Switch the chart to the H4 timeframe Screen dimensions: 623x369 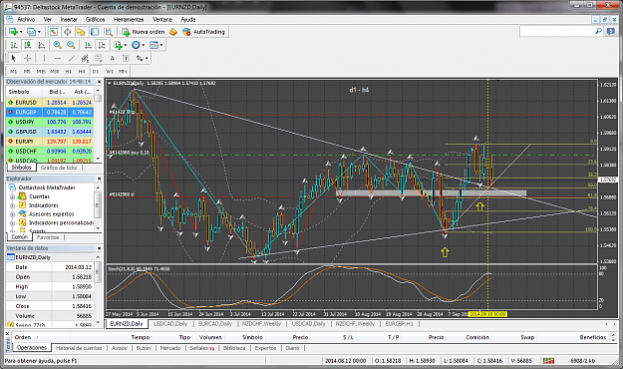point(82,71)
